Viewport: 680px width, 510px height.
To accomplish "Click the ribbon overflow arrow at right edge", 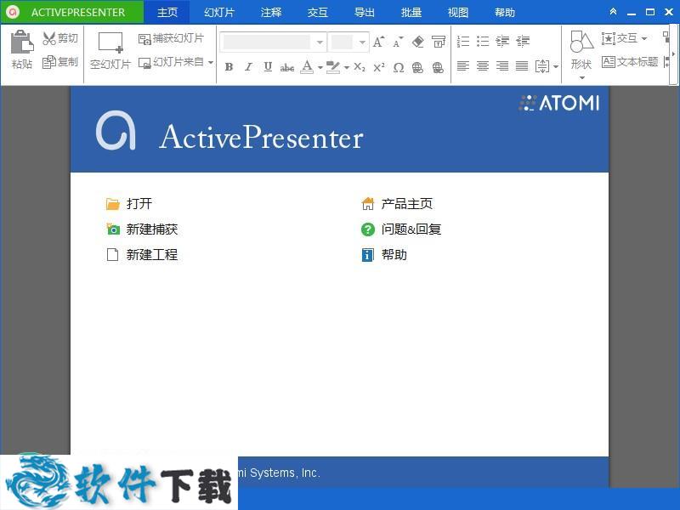I will (673, 54).
